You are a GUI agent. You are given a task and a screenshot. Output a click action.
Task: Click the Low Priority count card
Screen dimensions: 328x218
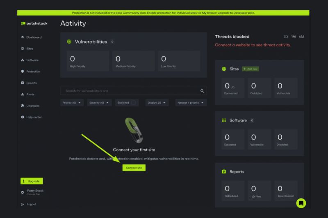click(179, 61)
